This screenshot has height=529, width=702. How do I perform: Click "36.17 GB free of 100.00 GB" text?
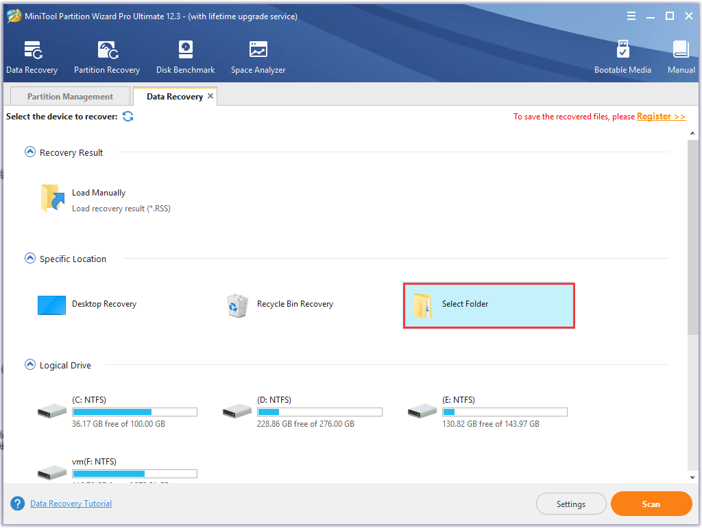(x=119, y=424)
